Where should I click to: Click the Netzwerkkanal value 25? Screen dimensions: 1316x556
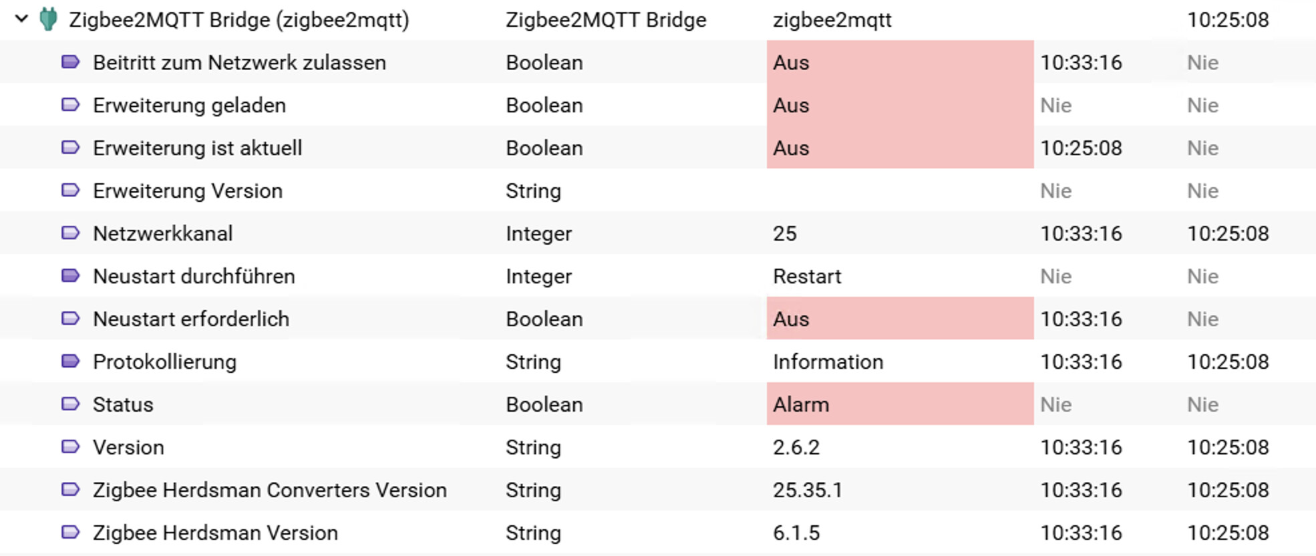point(785,233)
